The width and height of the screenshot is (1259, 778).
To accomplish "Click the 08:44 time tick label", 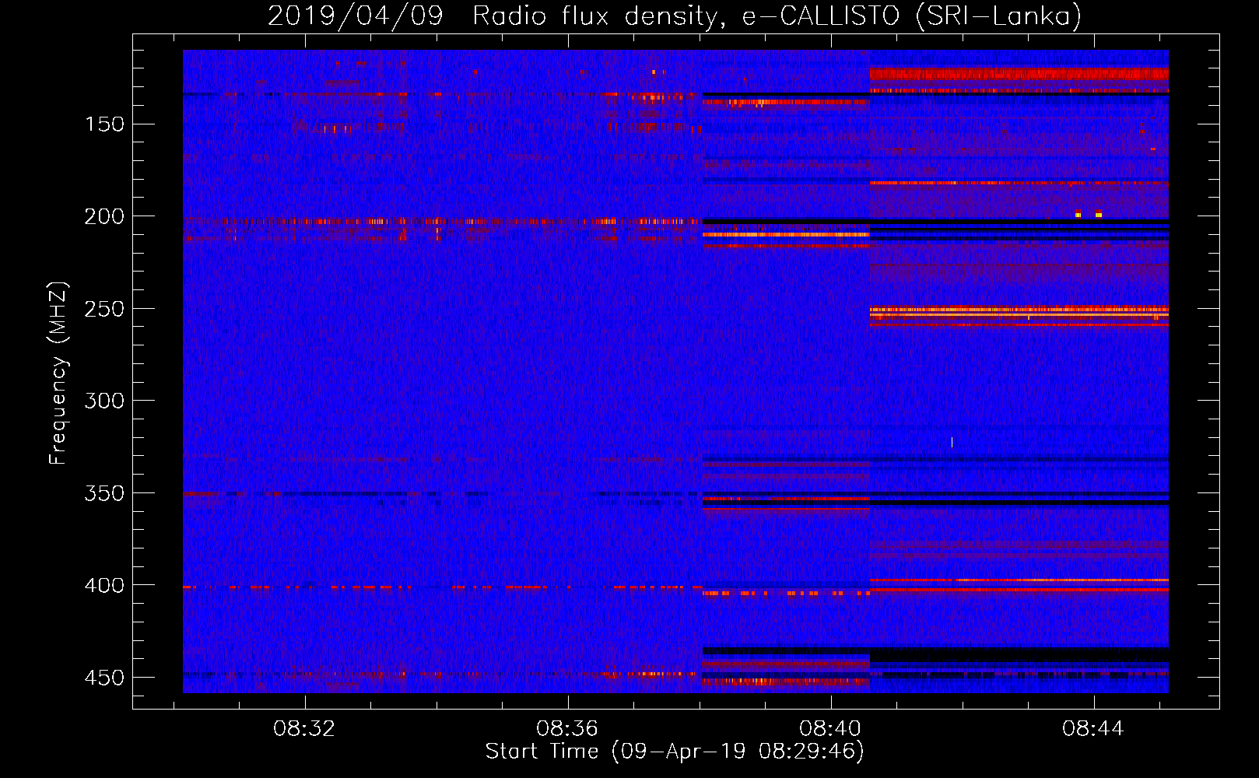I will pos(1093,728).
